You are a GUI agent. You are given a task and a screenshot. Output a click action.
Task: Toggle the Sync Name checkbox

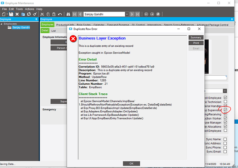point(225,139)
